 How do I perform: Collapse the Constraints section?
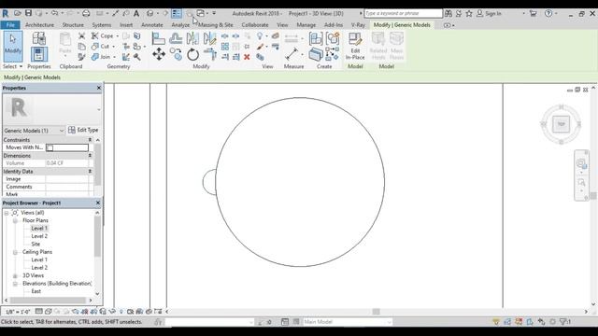click(90, 140)
